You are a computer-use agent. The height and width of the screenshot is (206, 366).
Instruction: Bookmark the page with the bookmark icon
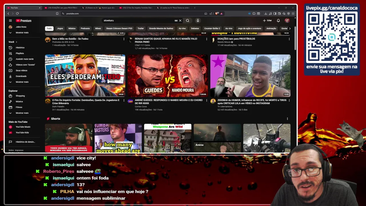point(57,13)
